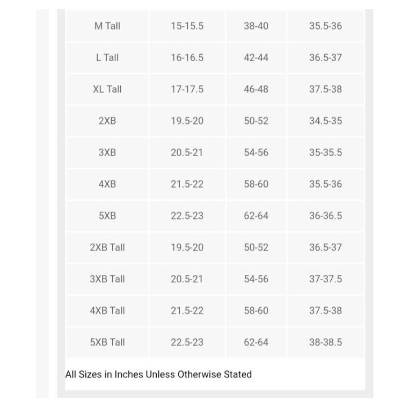Click the M Tall size label
Image resolution: width=409 pixels, height=409 pixels.
pyautogui.click(x=107, y=26)
